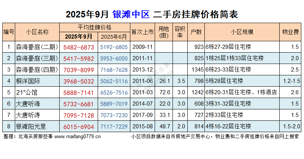
Task: Click the 2025年6月 subheader
Action: pos(114,36)
